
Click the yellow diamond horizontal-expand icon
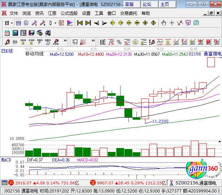pyautogui.click(x=129, y=23)
